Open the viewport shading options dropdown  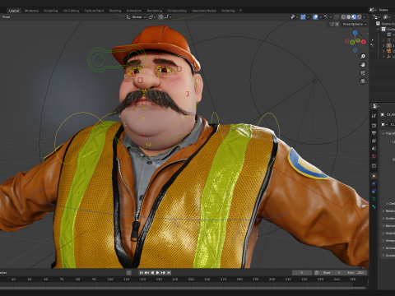365,17
